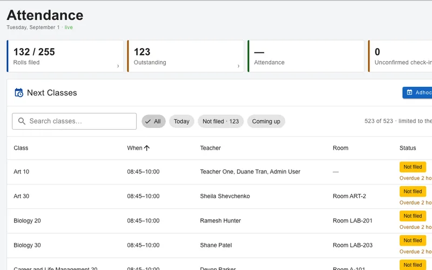Sort by the Status column header
Image resolution: width=432 pixels, height=270 pixels.
pos(408,148)
